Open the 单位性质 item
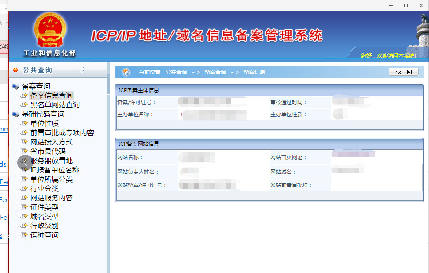Image resolution: width=429 pixels, height=273 pixels. 44,123
